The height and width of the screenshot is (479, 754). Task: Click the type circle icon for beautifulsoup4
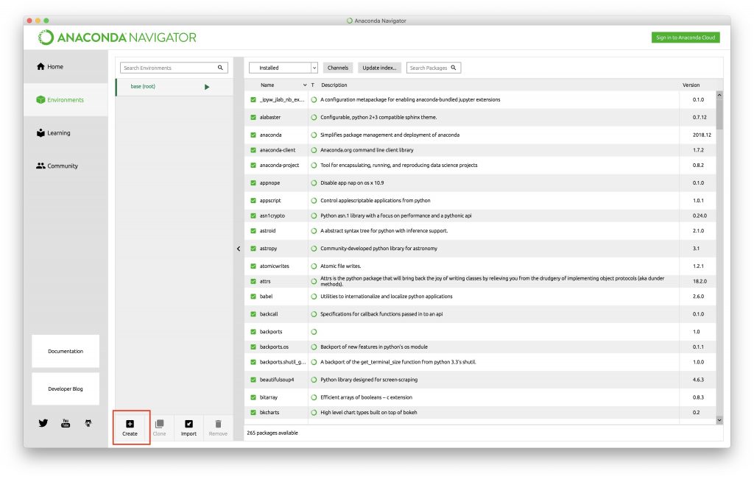(x=314, y=380)
